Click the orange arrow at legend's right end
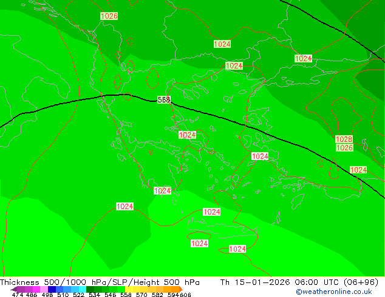 [181, 289]
